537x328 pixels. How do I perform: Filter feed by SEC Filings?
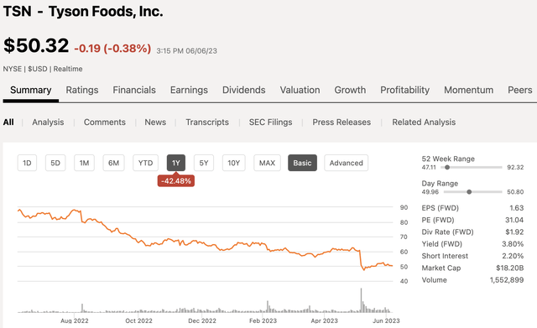click(x=270, y=122)
